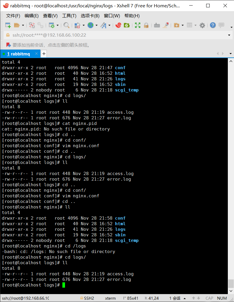234x302 pixels.
Task: Expand the color scheme dropdown arrow
Action: [83, 25]
